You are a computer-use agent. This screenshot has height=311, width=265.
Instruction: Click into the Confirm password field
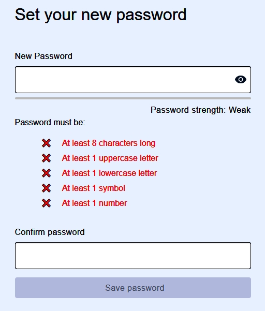[x=133, y=256]
